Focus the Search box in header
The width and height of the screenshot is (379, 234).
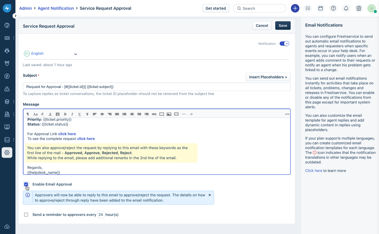tap(260, 9)
